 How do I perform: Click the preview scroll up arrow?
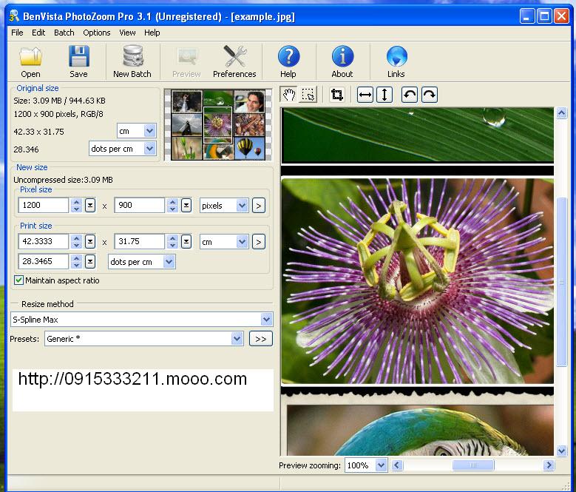coord(562,112)
